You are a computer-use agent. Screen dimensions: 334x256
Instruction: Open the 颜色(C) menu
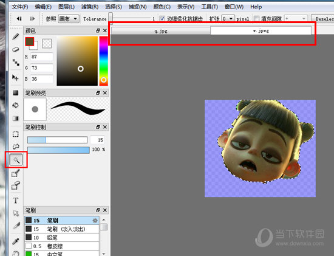click(162, 7)
